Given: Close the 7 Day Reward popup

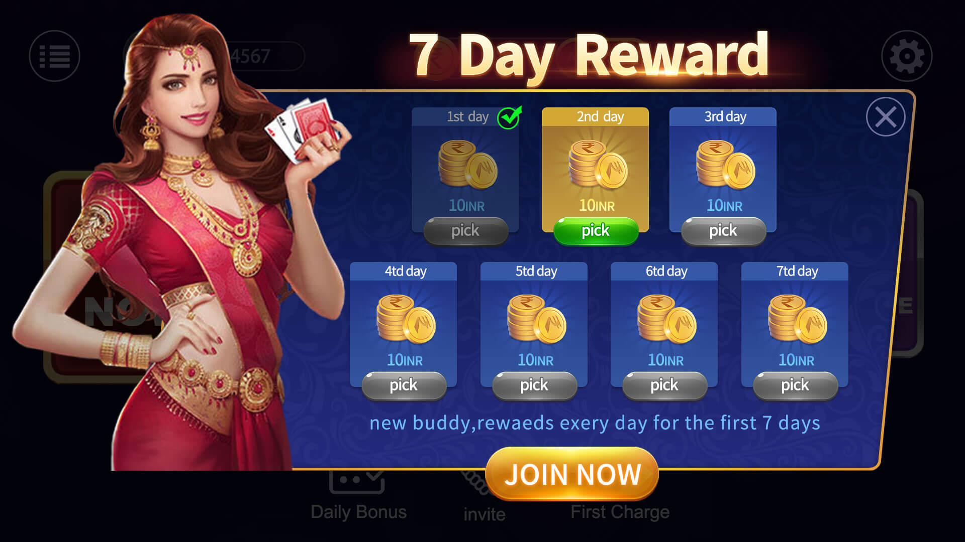Looking at the screenshot, I should click(886, 117).
